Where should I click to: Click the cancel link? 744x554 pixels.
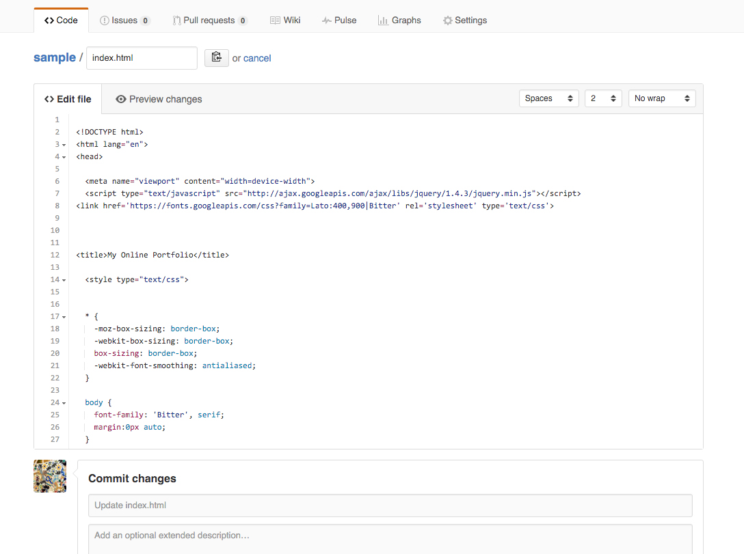point(257,58)
